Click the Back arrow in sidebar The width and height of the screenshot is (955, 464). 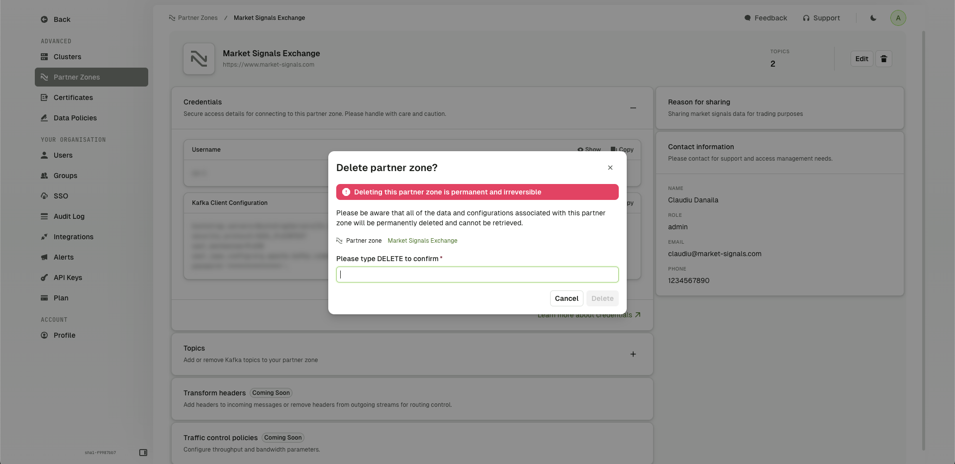point(44,19)
